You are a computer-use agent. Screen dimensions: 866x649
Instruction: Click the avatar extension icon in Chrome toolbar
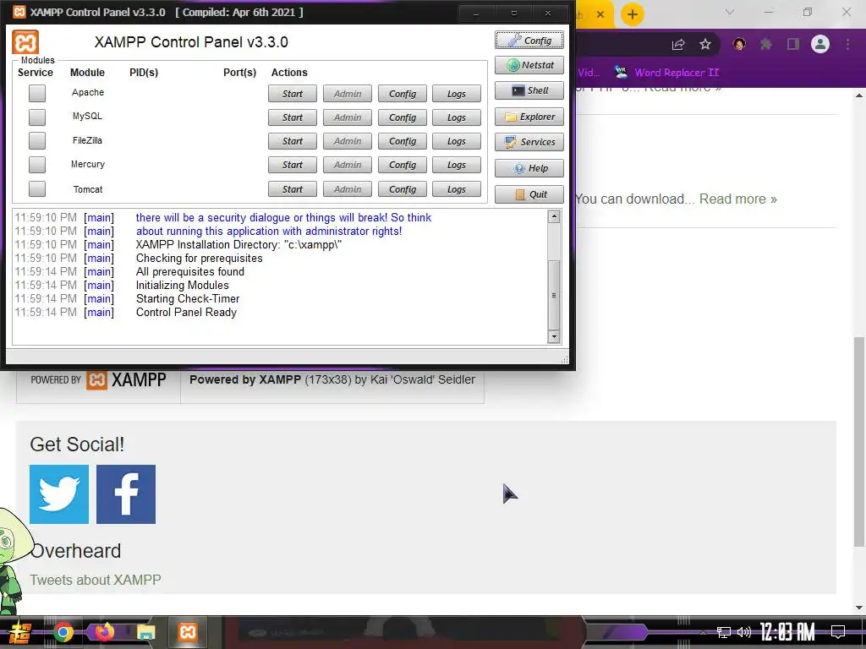[x=739, y=44]
